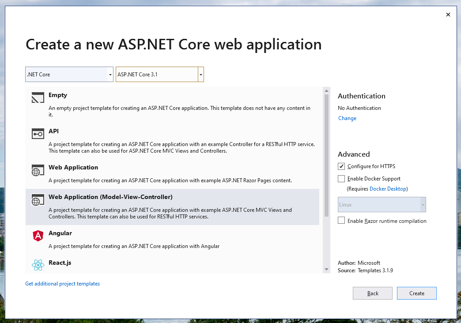Enable Docker Support checkbox
Image resolution: width=461 pixels, height=323 pixels.
tap(341, 179)
